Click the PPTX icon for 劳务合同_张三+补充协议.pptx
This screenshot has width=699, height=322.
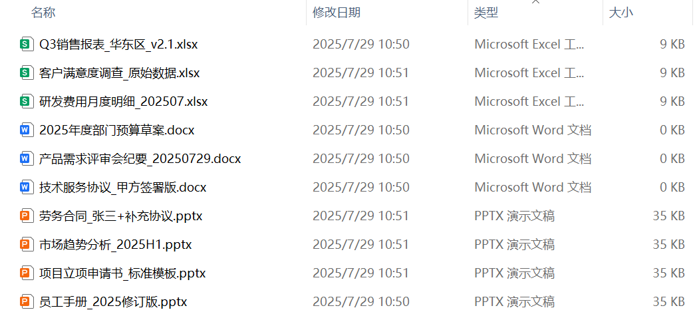[x=26, y=216]
